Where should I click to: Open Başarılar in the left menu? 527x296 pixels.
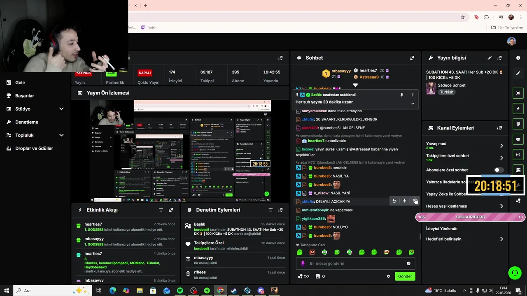[x=25, y=96]
